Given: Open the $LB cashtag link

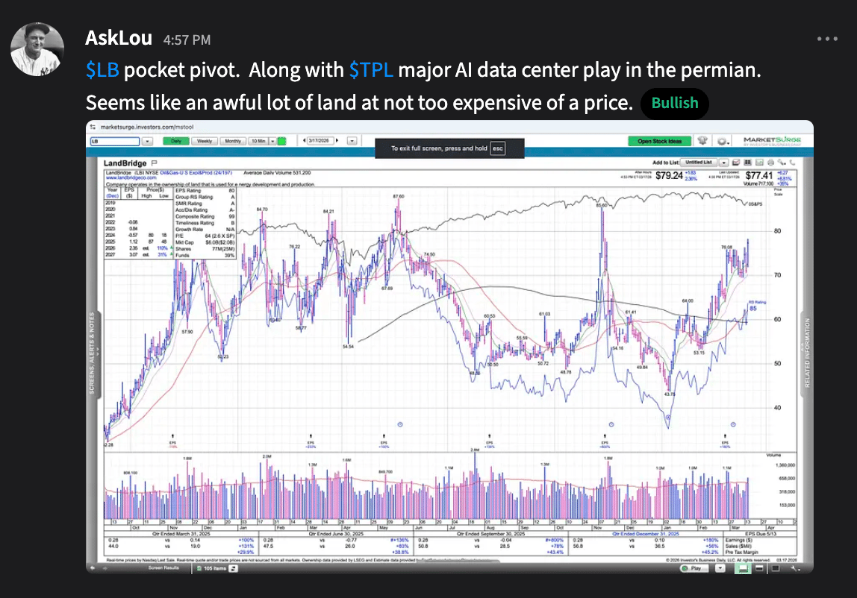Looking at the screenshot, I should 102,70.
